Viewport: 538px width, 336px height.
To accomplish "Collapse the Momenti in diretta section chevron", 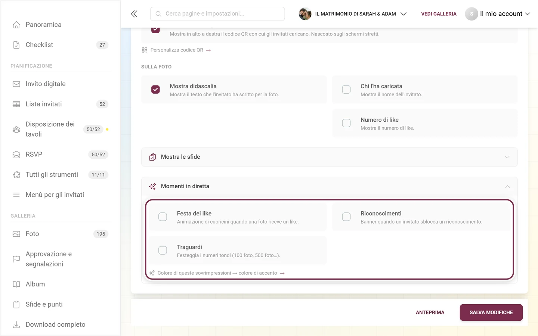I will tap(507, 186).
